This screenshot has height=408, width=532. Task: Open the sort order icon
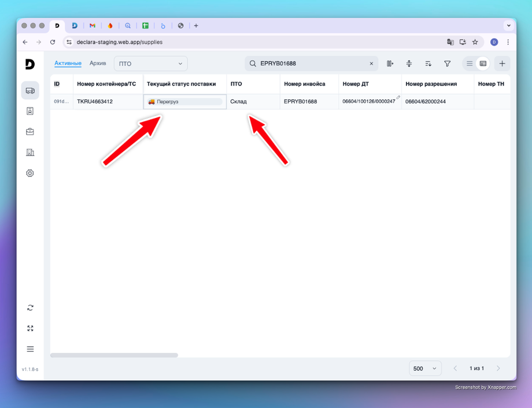[428, 64]
